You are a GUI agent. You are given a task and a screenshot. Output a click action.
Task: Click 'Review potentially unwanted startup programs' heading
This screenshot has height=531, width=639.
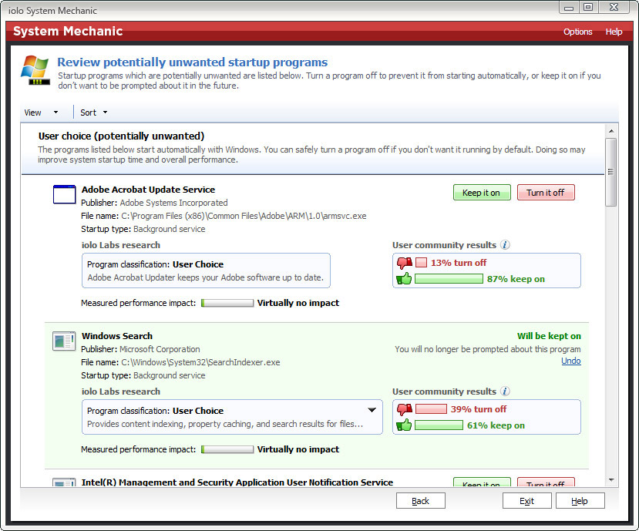[x=192, y=62]
